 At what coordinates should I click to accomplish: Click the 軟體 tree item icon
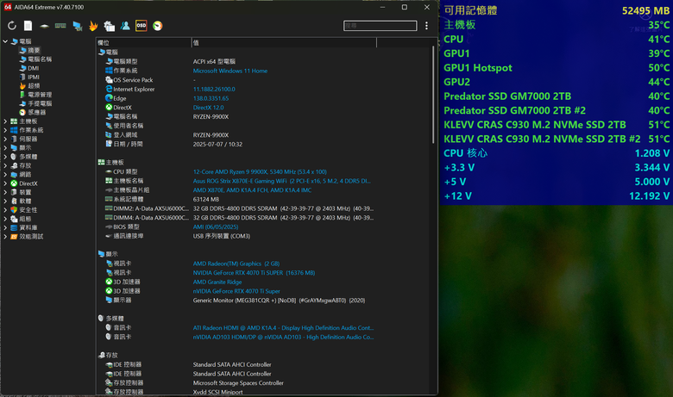(x=14, y=201)
